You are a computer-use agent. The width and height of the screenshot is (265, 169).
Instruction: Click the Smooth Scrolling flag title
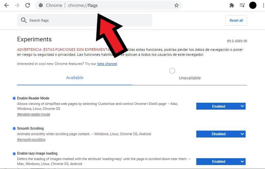(x=31, y=128)
